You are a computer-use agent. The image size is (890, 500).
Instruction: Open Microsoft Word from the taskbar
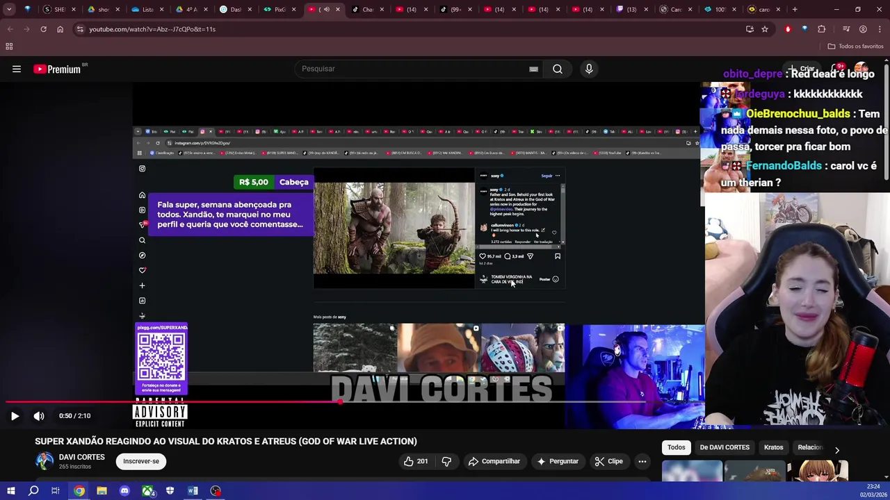[x=193, y=491]
